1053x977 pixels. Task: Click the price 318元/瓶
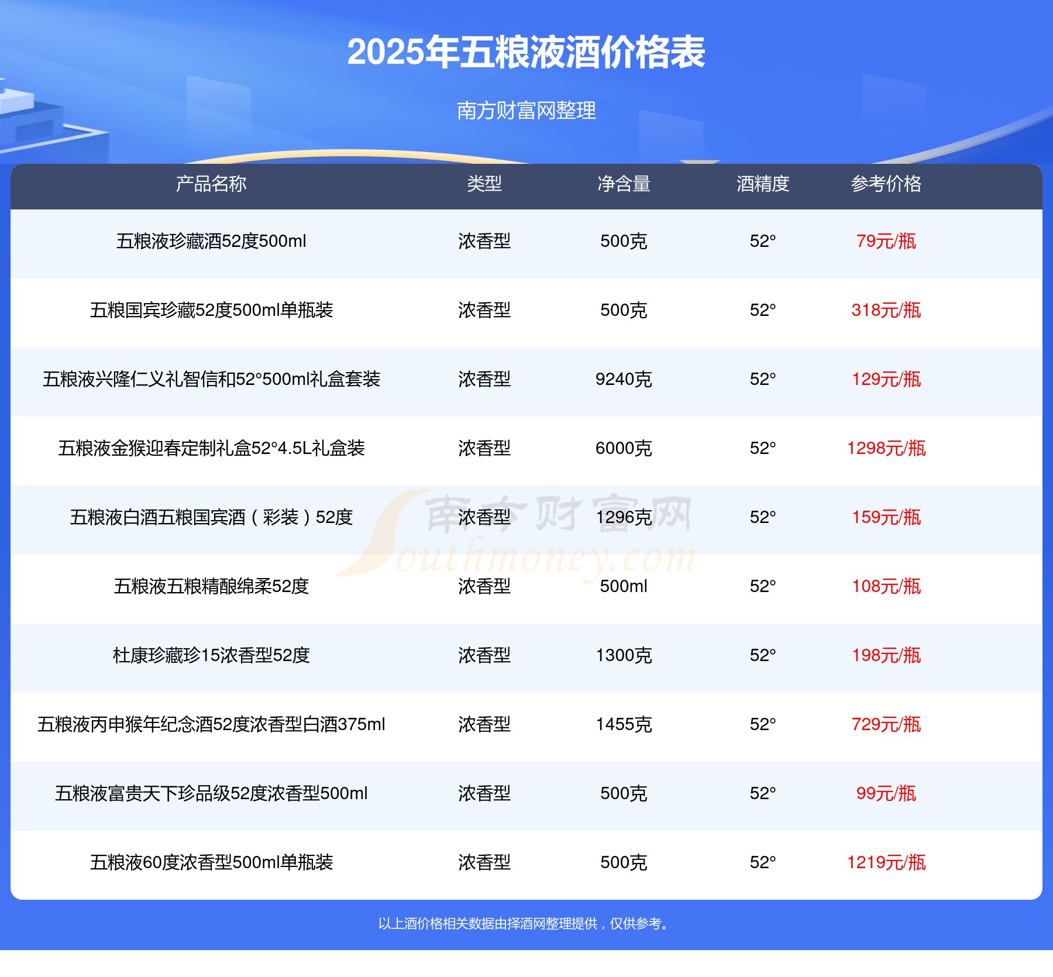click(886, 310)
